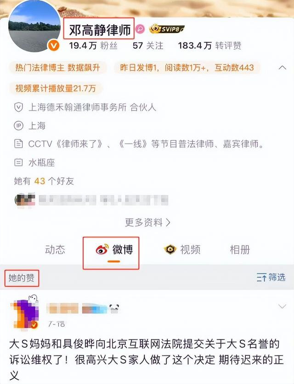Open the 43 个好友 friends link
Image resolution: width=294 pixels, height=384 pixels.
tap(44, 181)
